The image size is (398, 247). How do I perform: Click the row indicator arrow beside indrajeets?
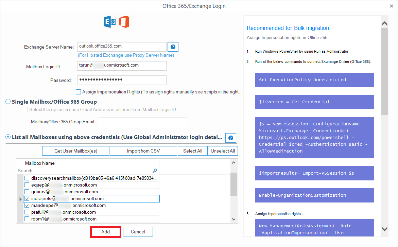tap(20, 199)
